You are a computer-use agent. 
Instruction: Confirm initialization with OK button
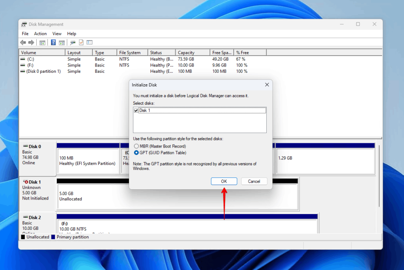pos(224,181)
